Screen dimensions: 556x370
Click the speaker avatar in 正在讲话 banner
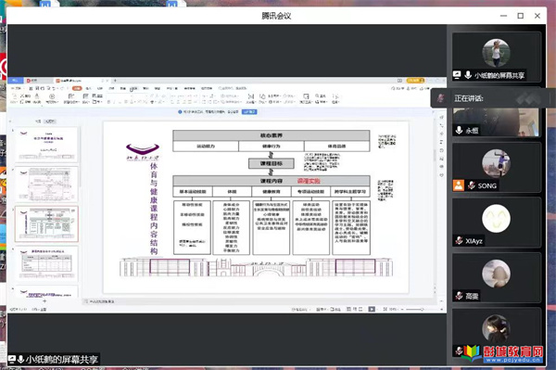click(441, 98)
